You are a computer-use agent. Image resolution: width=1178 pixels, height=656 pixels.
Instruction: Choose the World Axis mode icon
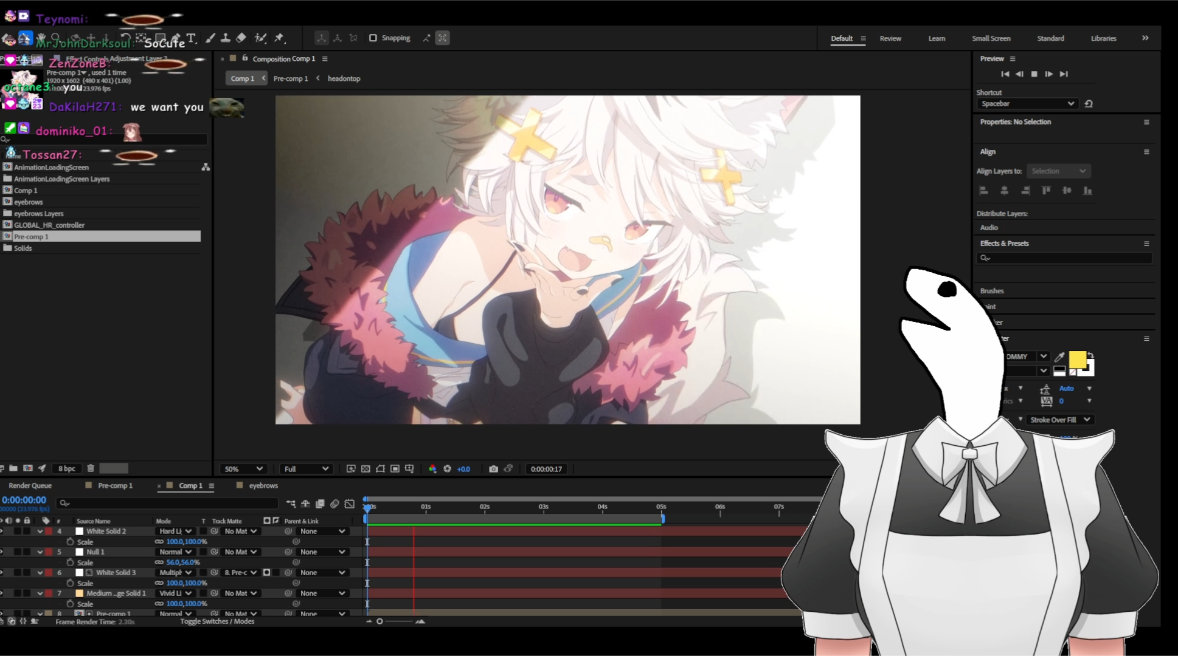click(338, 38)
